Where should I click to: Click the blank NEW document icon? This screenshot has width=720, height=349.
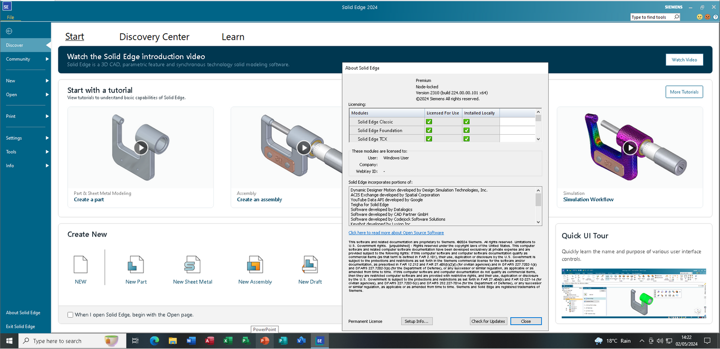point(81,264)
